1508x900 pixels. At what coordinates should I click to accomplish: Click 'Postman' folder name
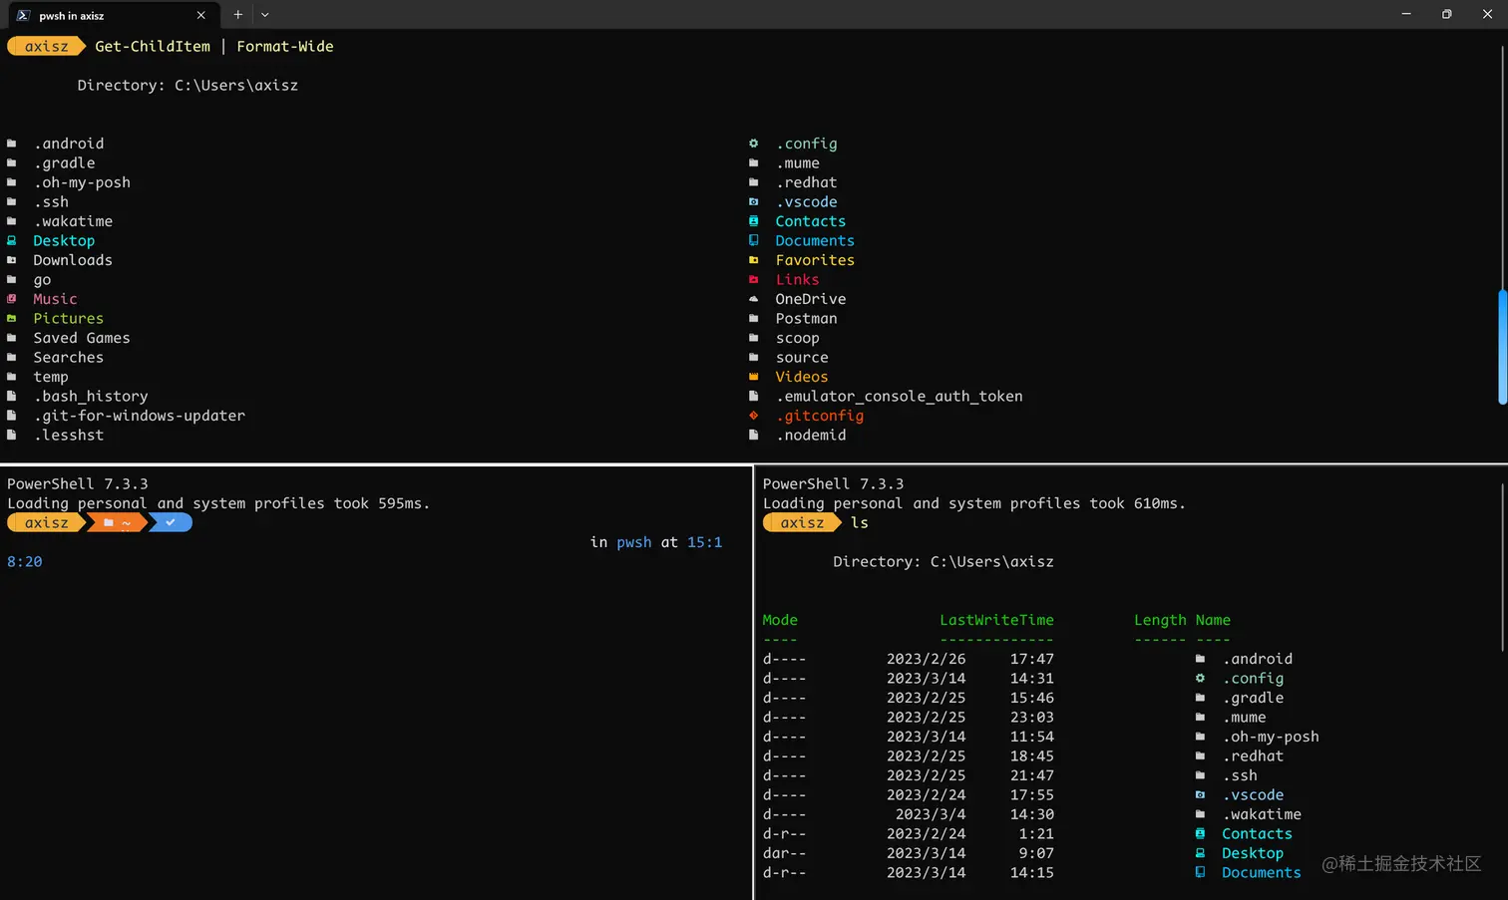click(807, 318)
